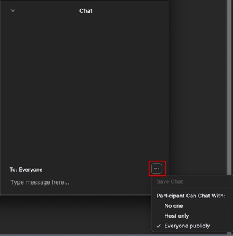Viewport: 233px width, 236px height.
Task: Click the Participant Can Chat With heading
Action: click(x=191, y=196)
